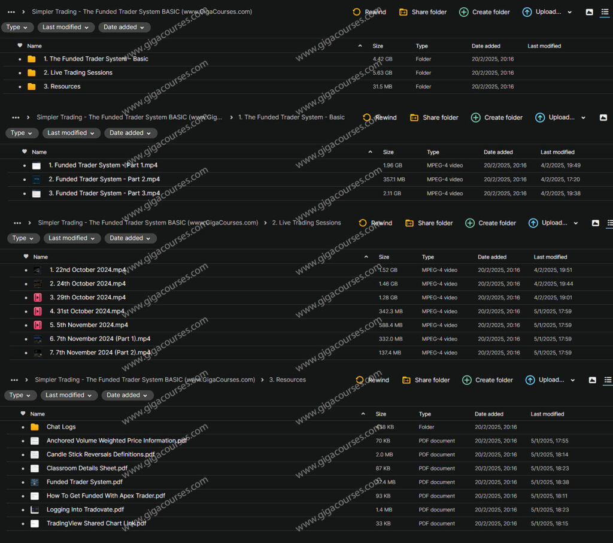The image size is (613, 543).
Task: Click the PDF icon beside Logging Into Tradovate.pdf
Action: (35, 509)
